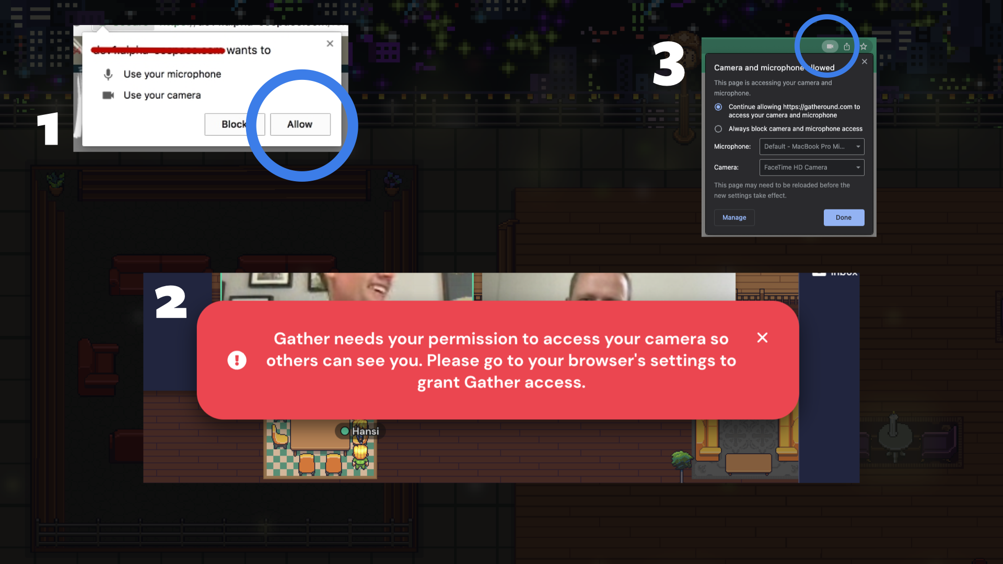This screenshot has width=1003, height=564.
Task: Click the exclamation alert icon in red banner
Action: coord(237,360)
